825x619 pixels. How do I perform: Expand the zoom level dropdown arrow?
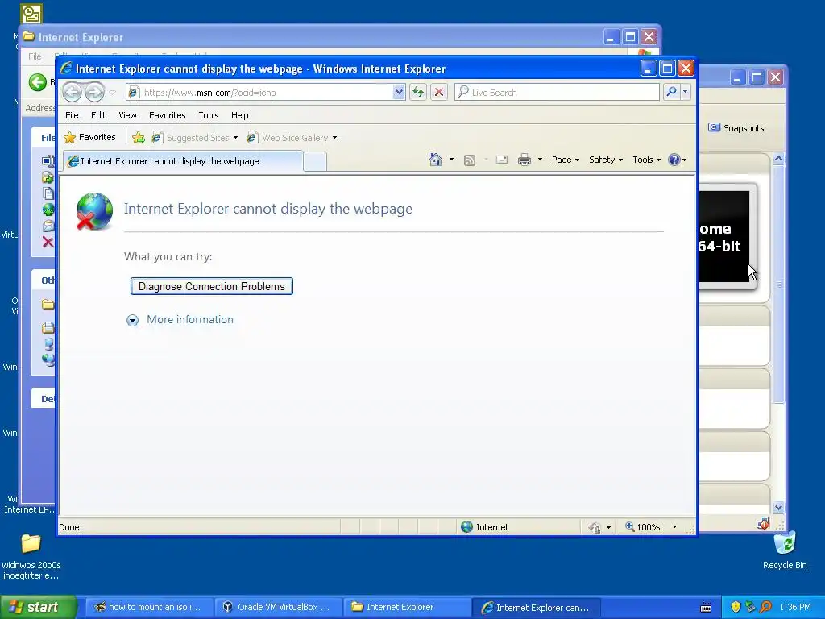674,527
